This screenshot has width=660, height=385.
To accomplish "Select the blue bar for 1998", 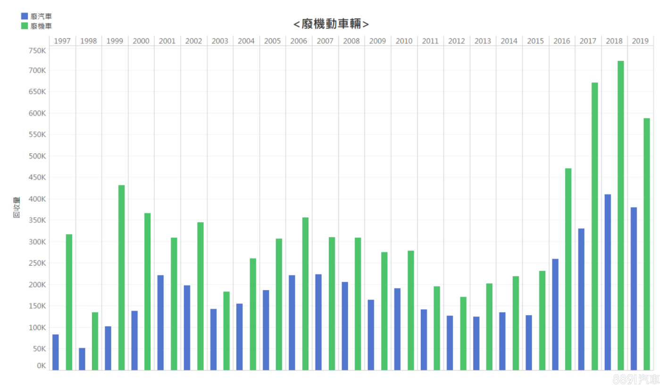I will click(82, 359).
